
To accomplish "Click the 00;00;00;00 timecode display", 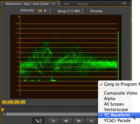I will 14,102.
